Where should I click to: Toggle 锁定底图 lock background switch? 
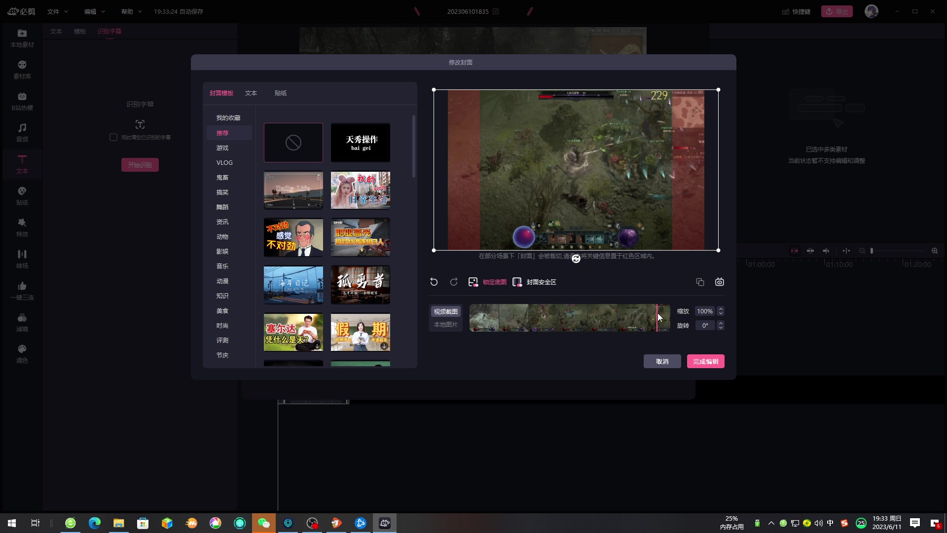tap(473, 282)
